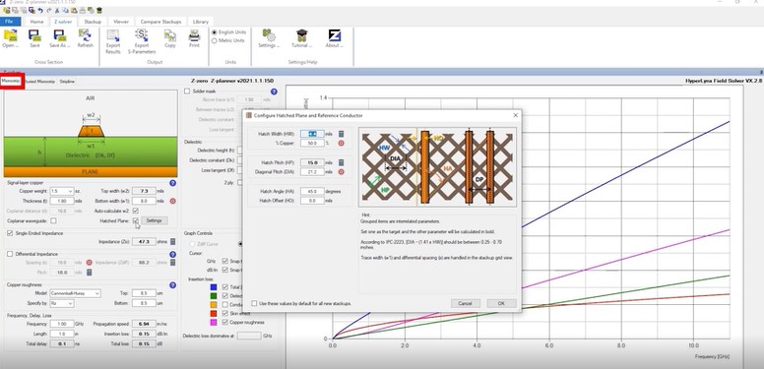Select the Stripline tab
This screenshot has width=764, height=369.
pyautogui.click(x=67, y=82)
